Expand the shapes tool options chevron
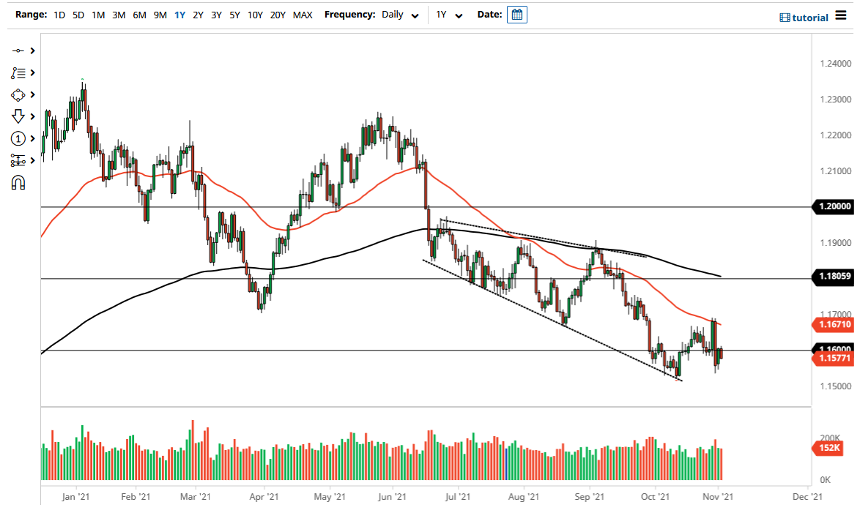Screen dimensions: 860x513 32,94
